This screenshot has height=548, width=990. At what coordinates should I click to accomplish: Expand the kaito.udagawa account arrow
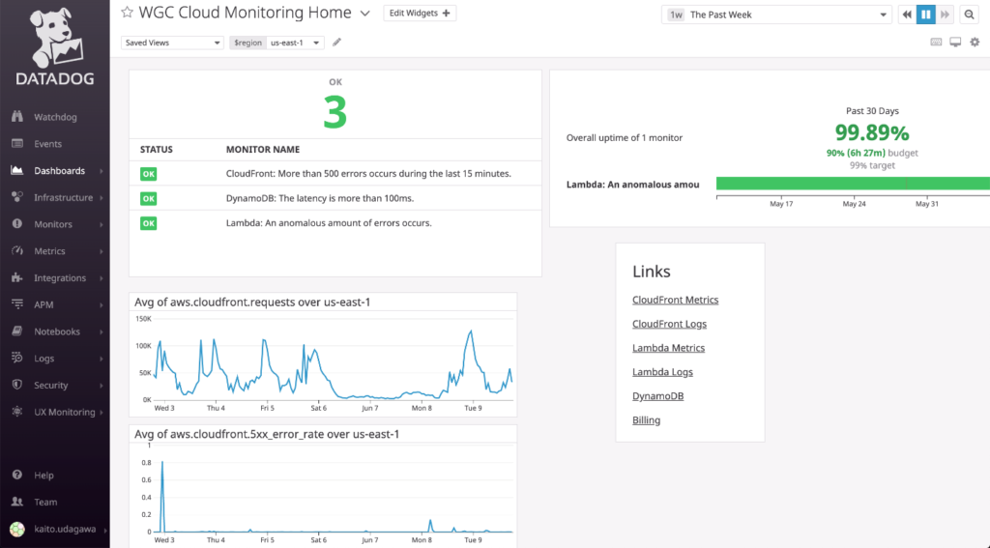(104, 531)
